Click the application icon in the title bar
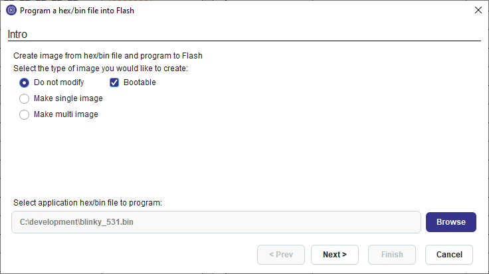The width and height of the screenshot is (489, 274). click(x=11, y=10)
